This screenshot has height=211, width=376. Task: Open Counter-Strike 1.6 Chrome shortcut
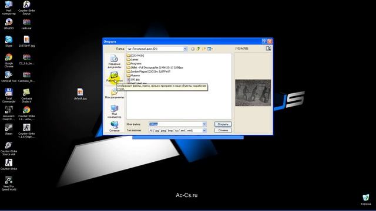(x=26, y=113)
